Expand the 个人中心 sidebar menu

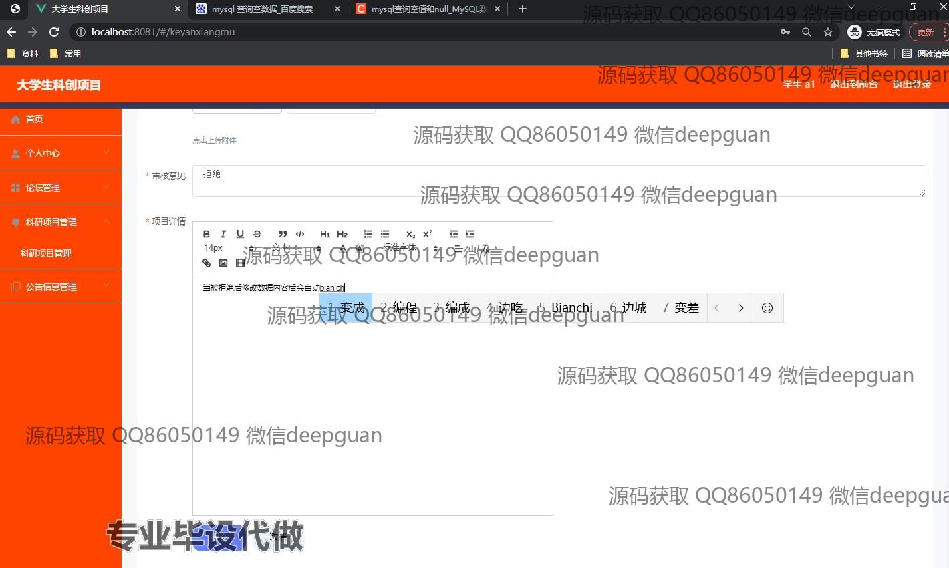point(61,153)
